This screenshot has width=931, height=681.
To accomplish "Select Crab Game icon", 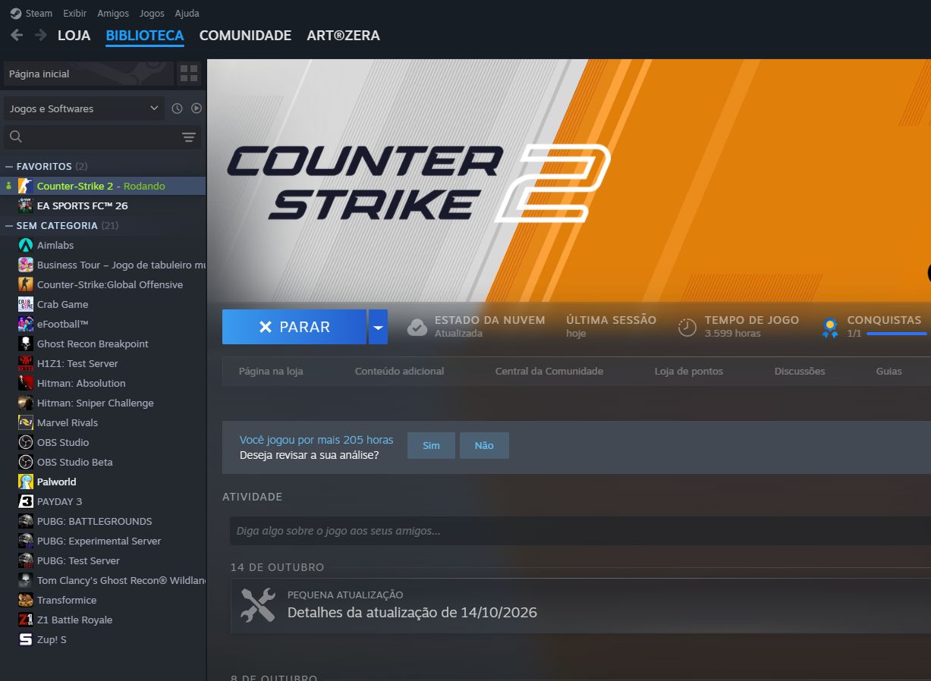I will click(x=25, y=304).
